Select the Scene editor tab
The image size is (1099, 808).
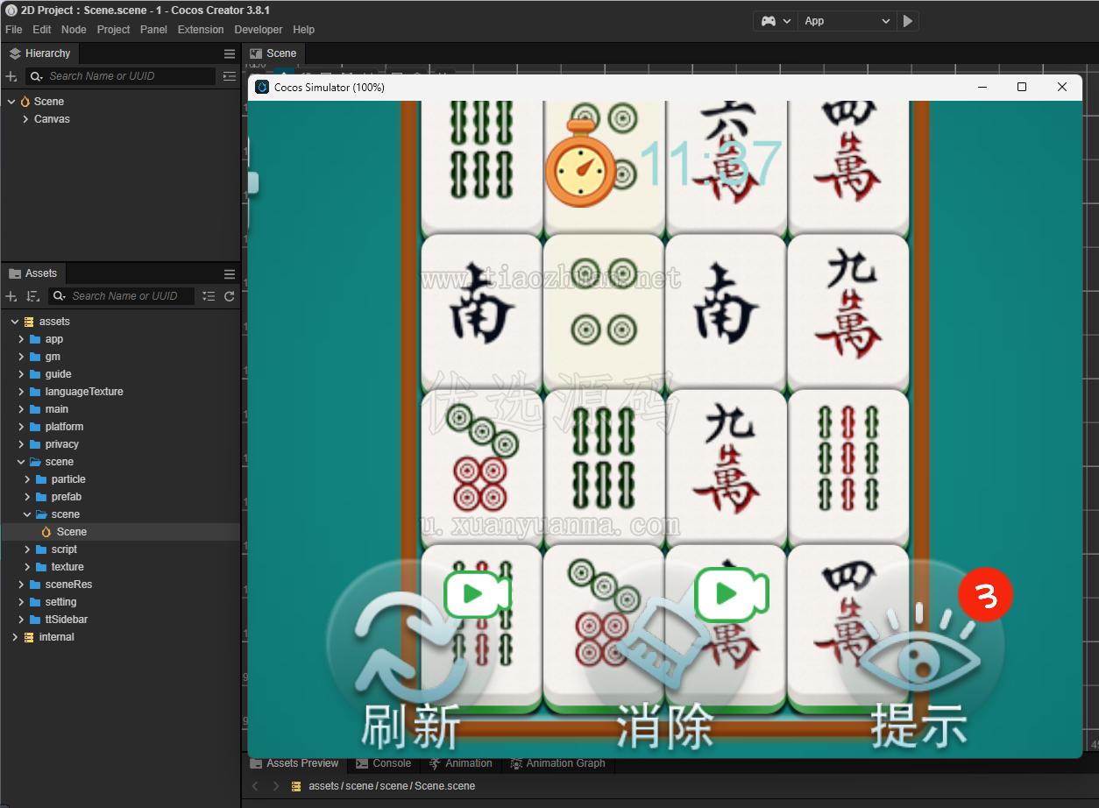coord(273,53)
